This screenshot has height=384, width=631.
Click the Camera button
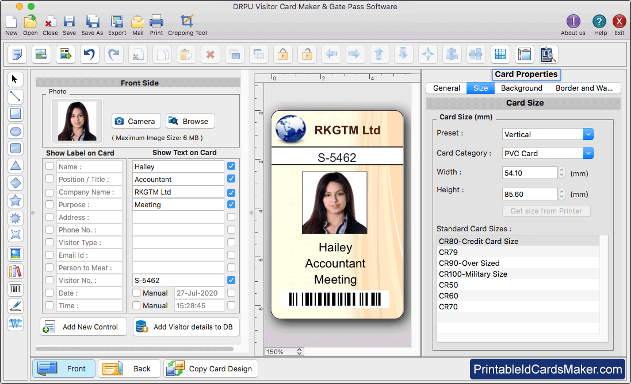point(136,121)
